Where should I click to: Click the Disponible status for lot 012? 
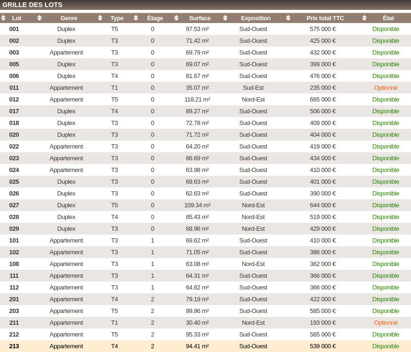[386, 99]
